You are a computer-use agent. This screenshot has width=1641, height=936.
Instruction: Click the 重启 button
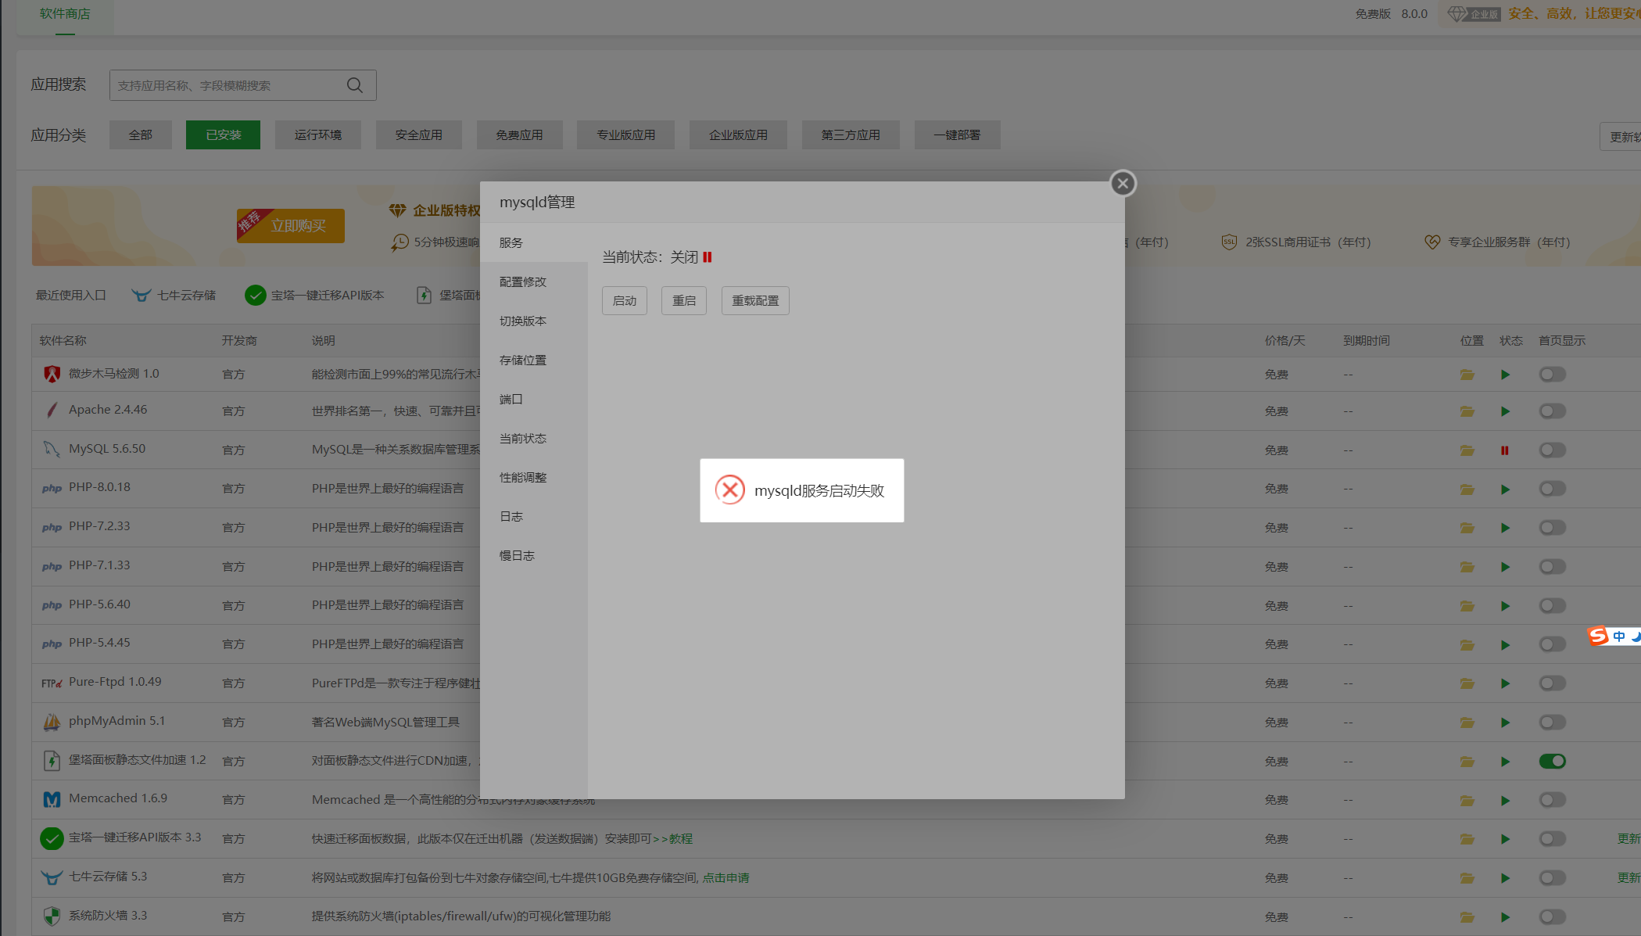click(684, 301)
